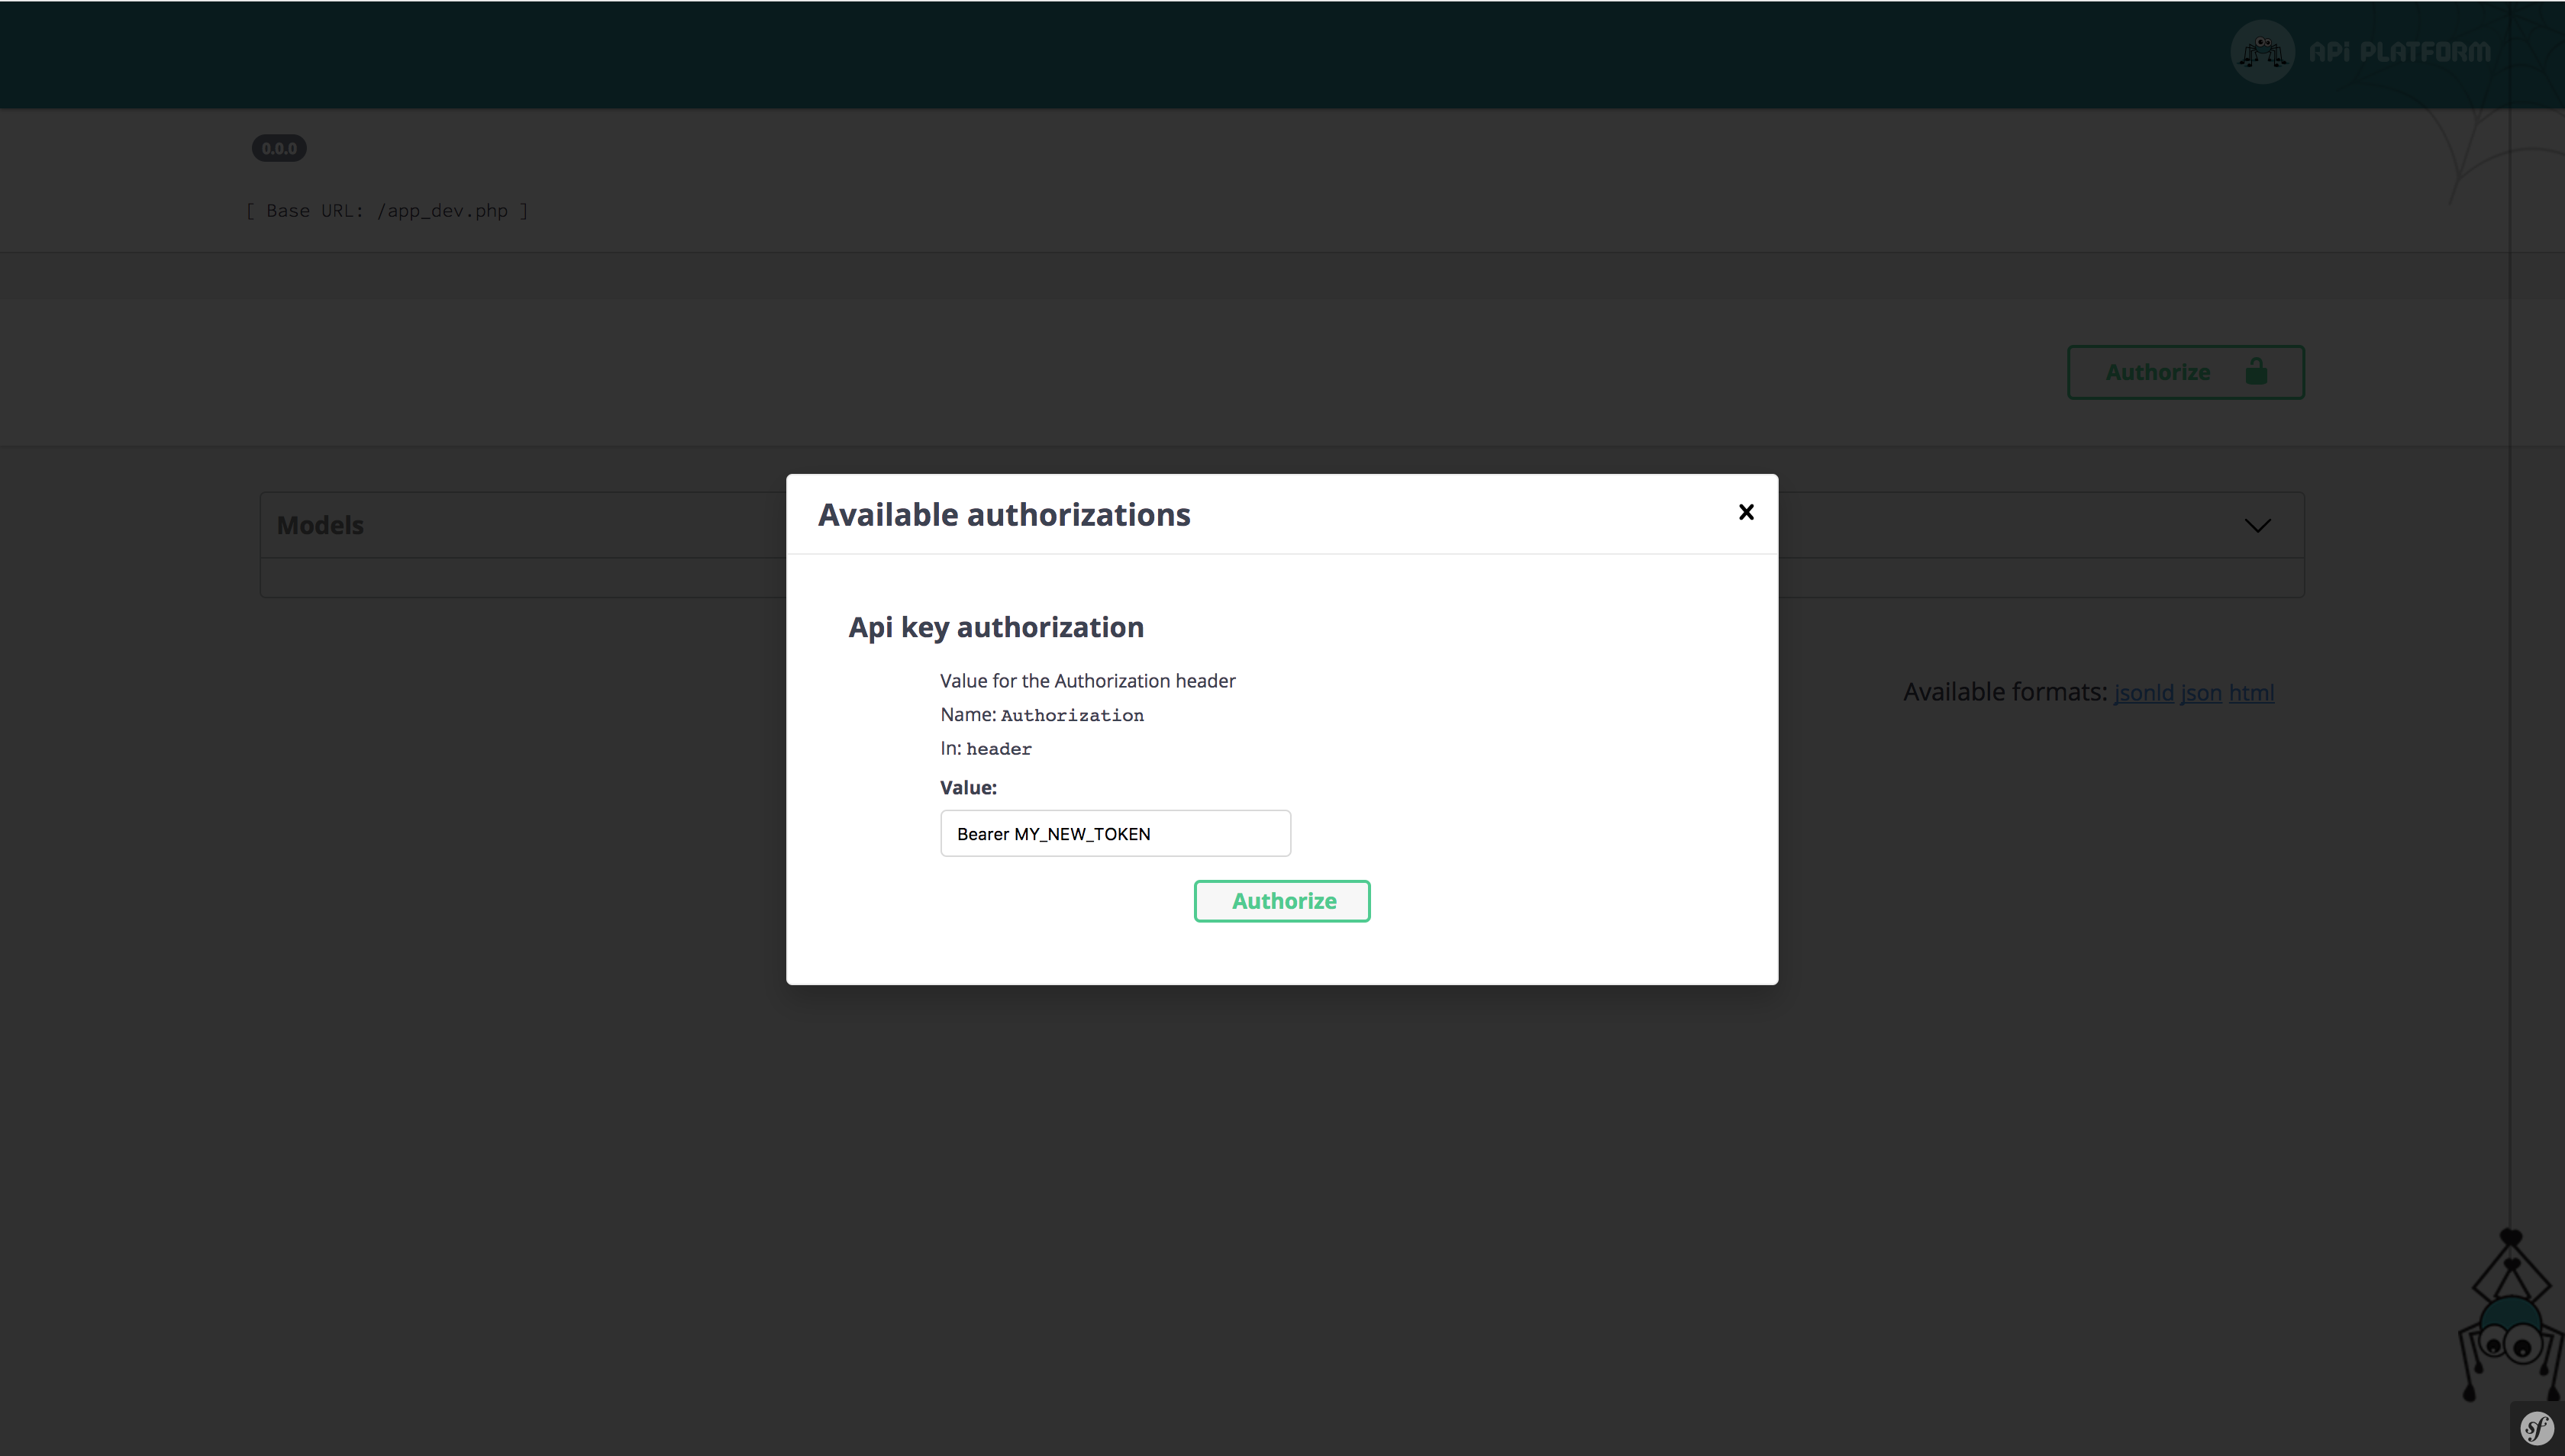
Task: Open the html format link
Action: (x=2251, y=692)
